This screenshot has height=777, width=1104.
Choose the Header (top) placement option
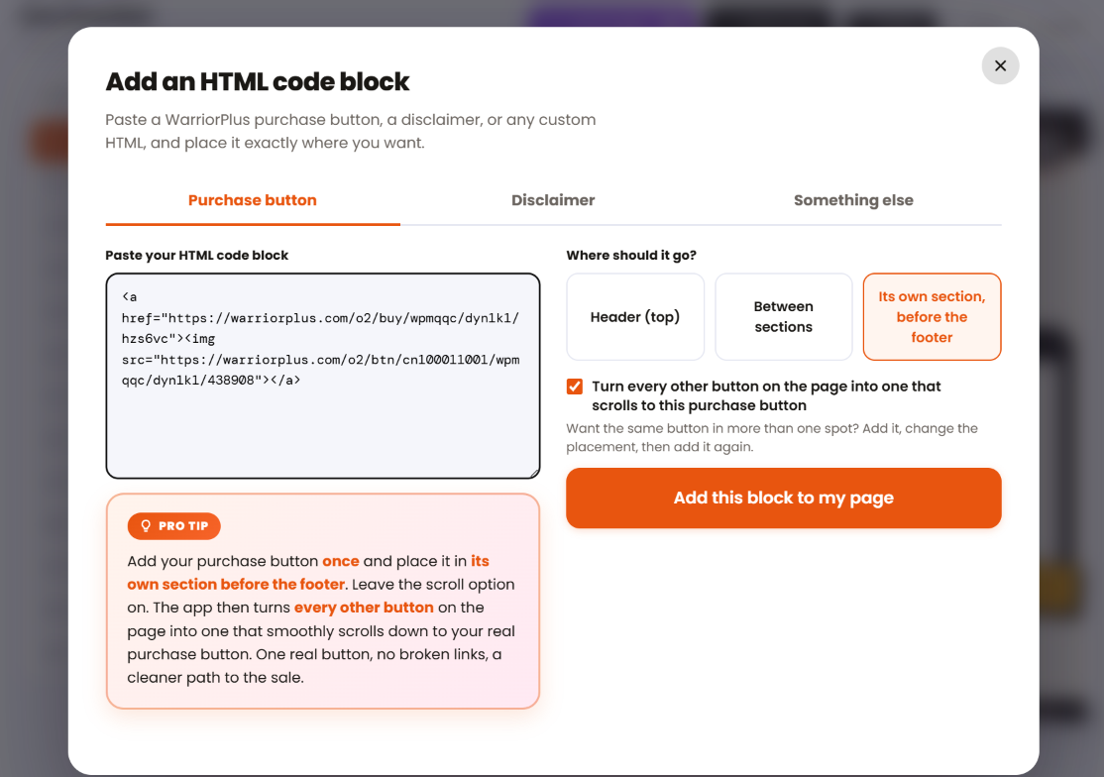click(635, 317)
